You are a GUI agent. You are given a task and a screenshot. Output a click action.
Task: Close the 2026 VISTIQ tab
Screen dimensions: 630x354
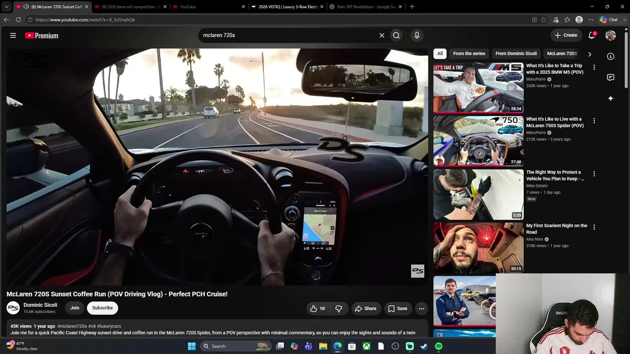coord(322,7)
